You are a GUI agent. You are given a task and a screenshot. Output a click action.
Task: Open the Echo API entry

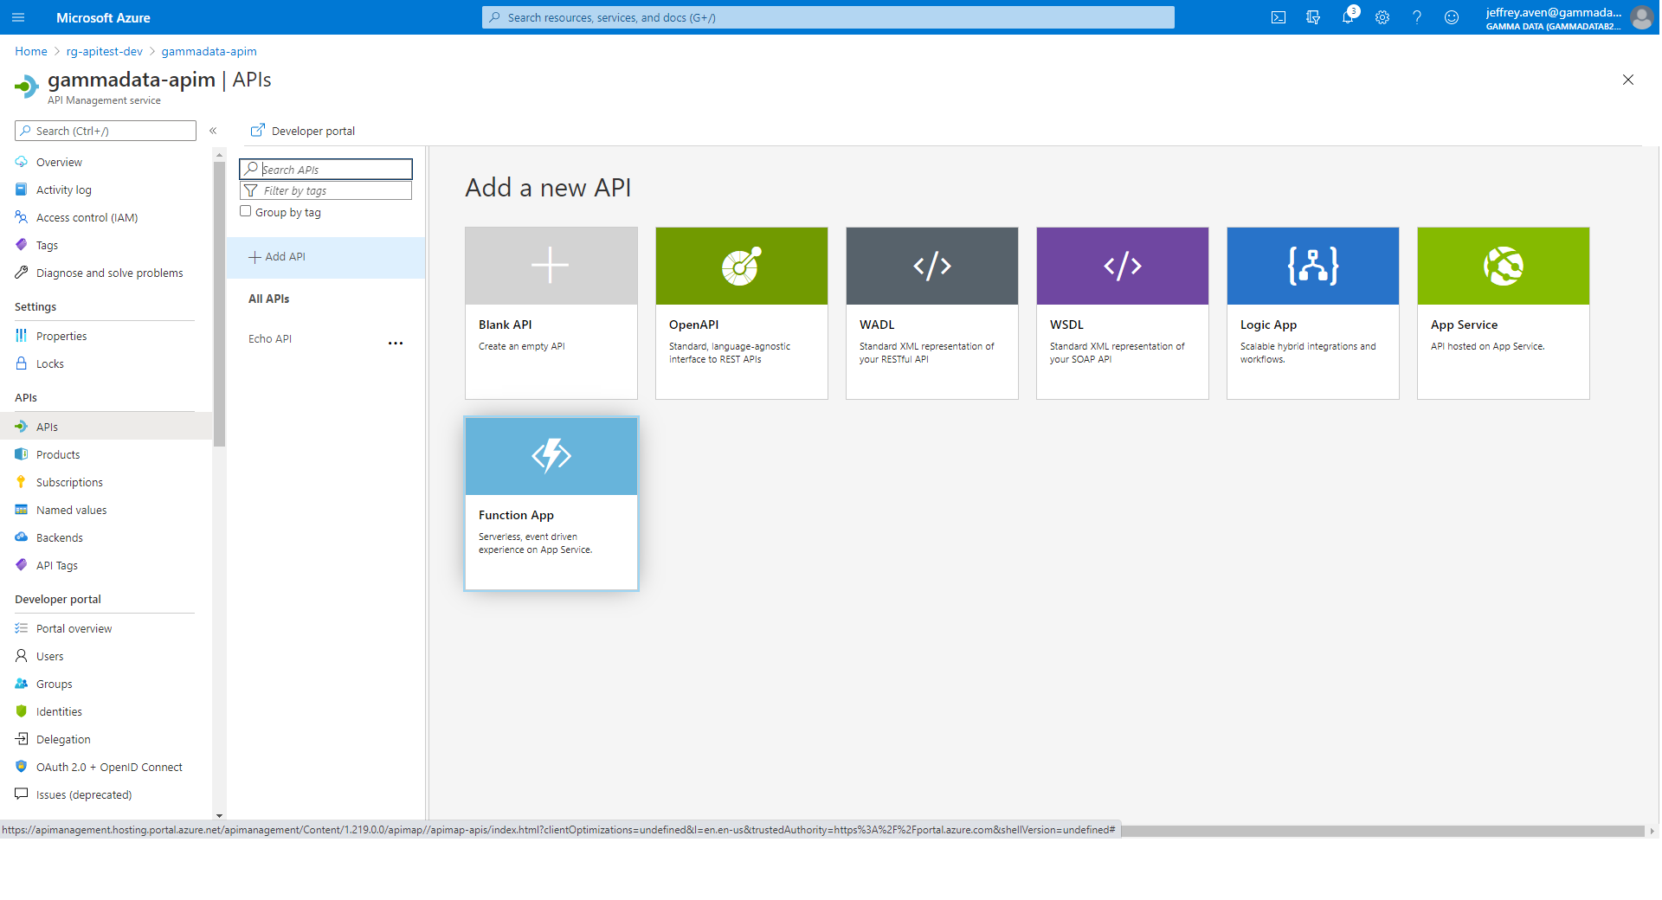pyautogui.click(x=270, y=338)
